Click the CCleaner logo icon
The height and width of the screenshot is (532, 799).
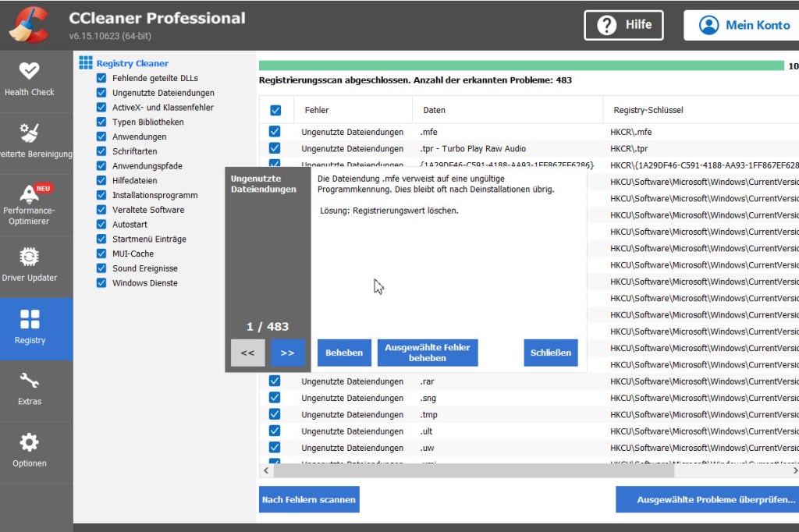tap(29, 24)
